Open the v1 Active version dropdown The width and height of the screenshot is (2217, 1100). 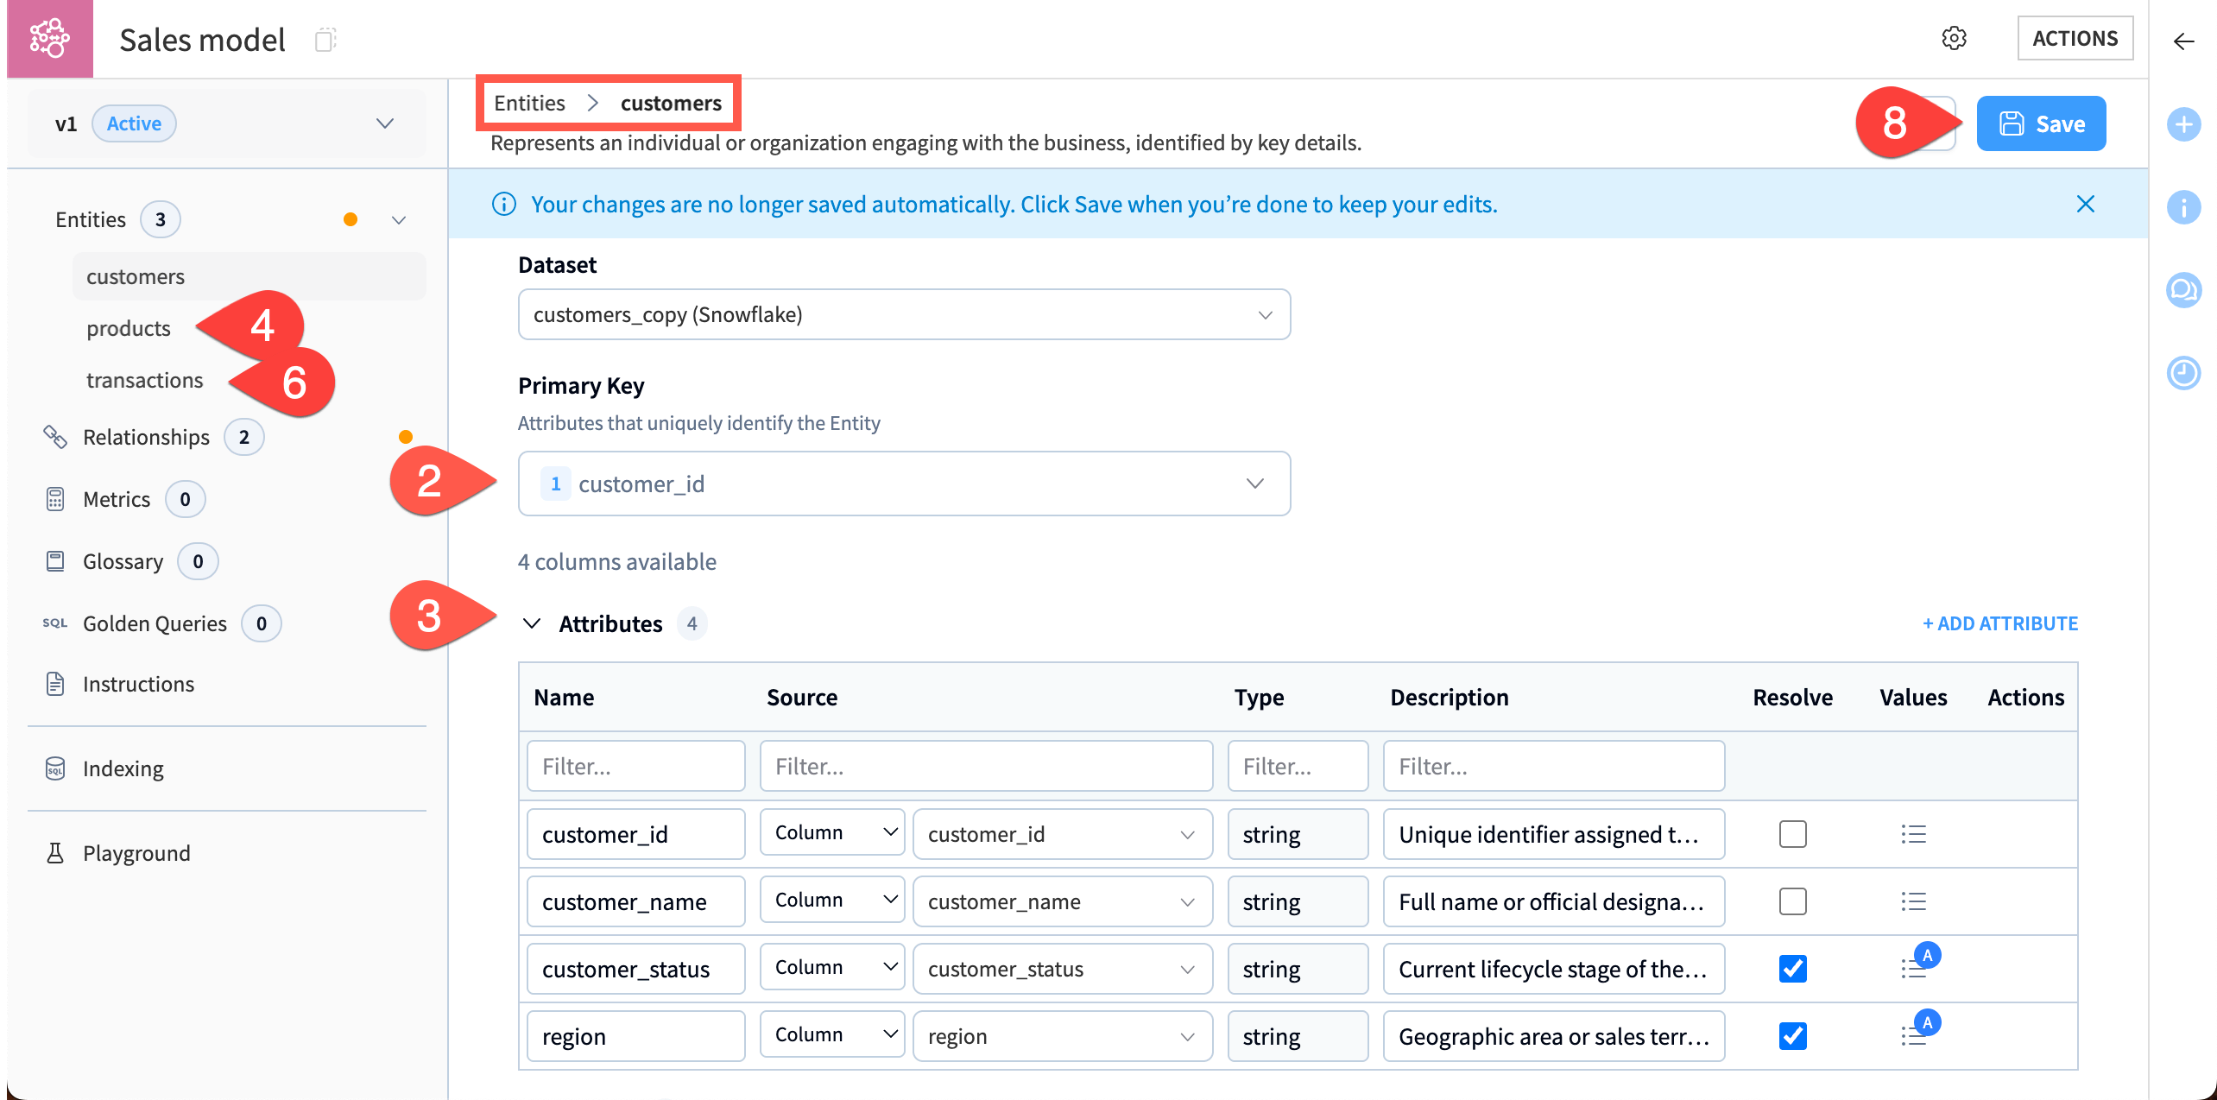coord(226,123)
